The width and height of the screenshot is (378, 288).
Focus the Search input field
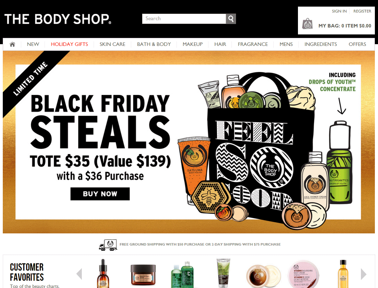[x=184, y=19]
